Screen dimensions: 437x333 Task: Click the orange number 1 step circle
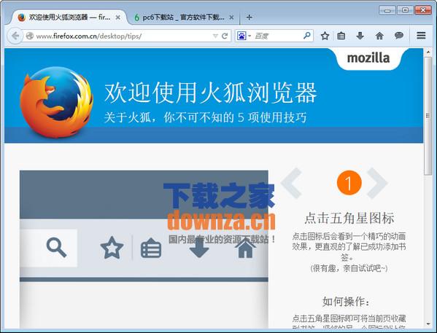click(349, 183)
